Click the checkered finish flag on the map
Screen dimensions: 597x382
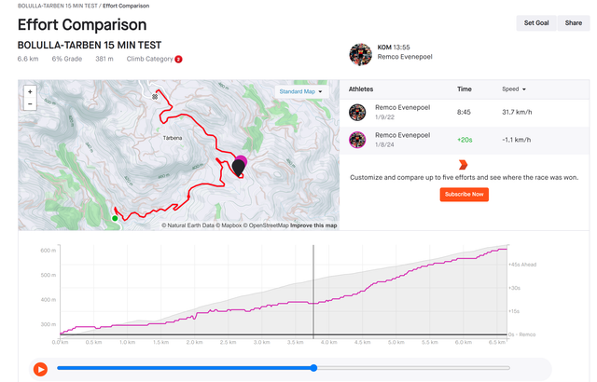click(154, 96)
